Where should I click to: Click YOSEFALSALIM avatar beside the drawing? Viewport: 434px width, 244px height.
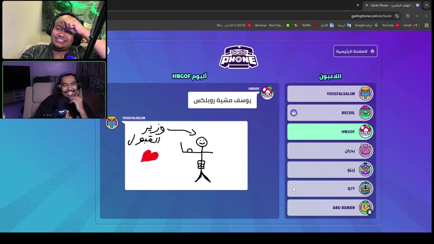pos(112,122)
